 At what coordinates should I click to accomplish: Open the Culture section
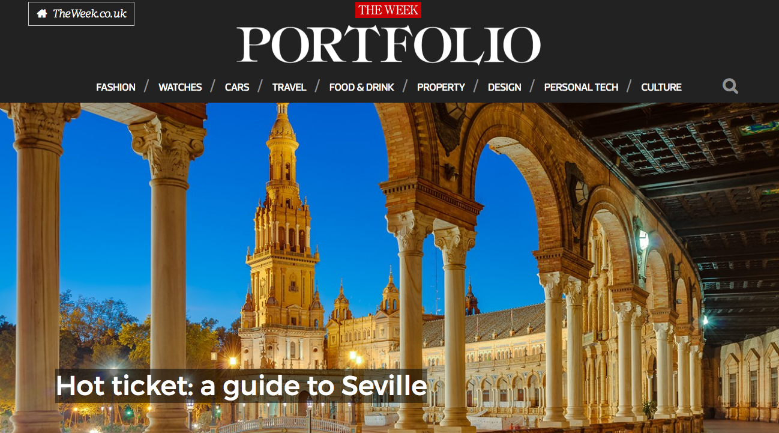coord(661,87)
